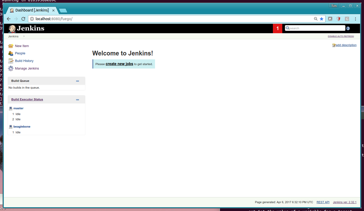Open the Build History link

coord(24,61)
